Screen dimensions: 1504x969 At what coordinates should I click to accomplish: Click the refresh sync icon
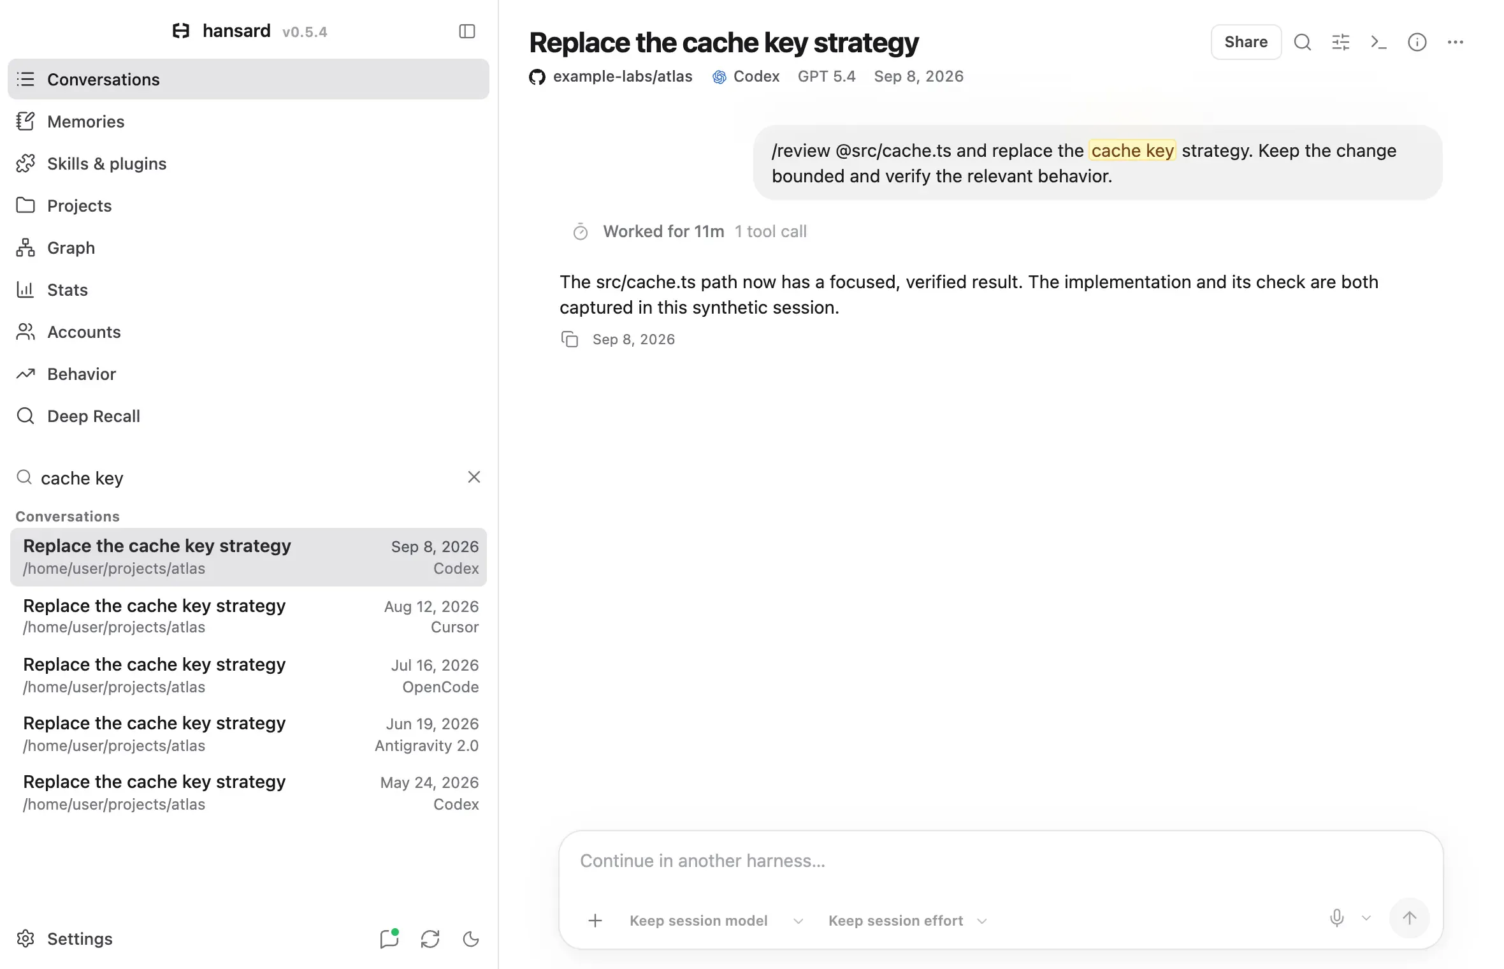pyautogui.click(x=430, y=938)
